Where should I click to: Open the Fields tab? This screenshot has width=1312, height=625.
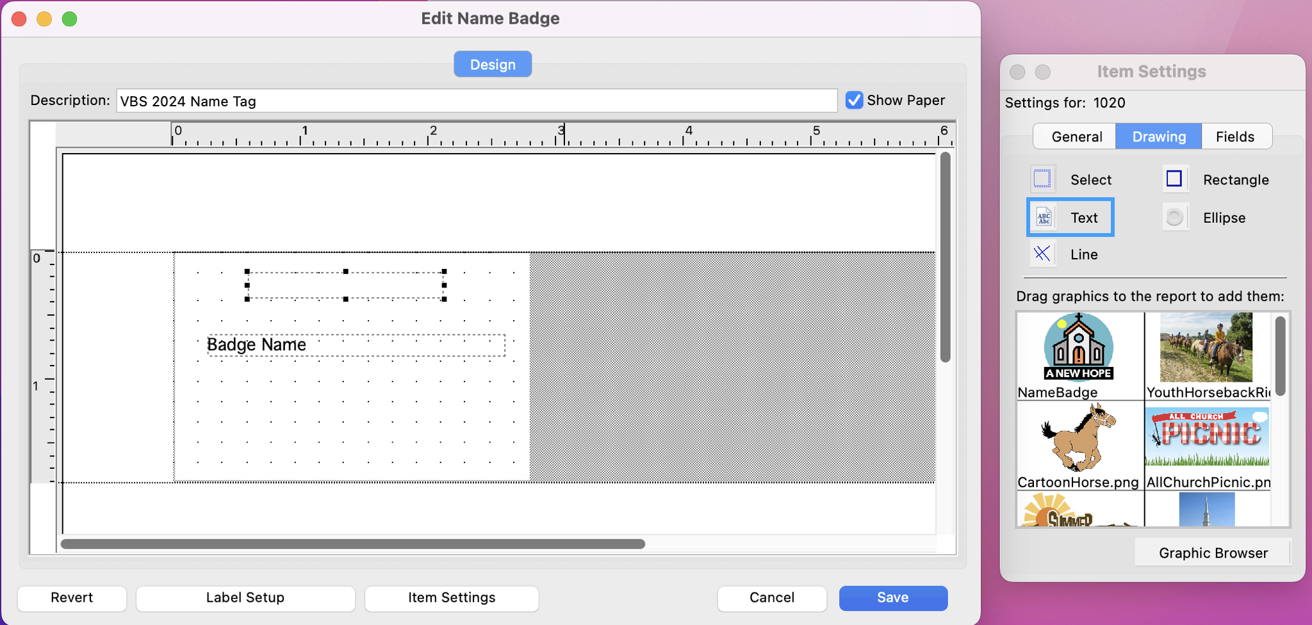pos(1234,136)
